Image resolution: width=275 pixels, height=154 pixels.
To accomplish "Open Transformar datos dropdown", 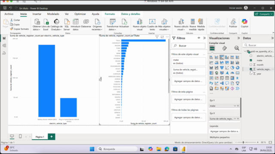I will (x=113, y=25).
